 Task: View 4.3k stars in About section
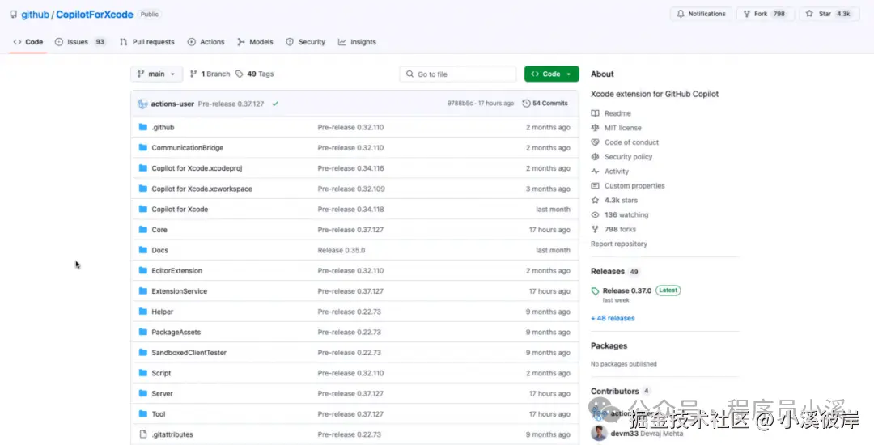pos(621,200)
